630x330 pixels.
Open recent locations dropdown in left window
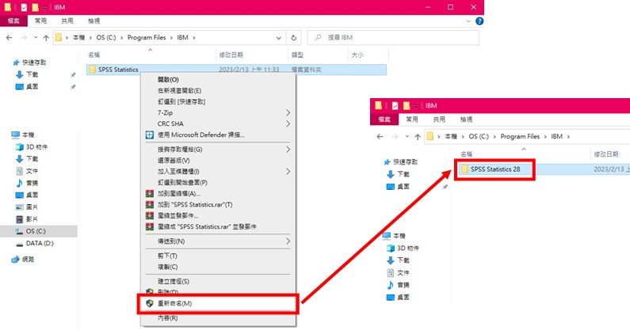click(36, 38)
